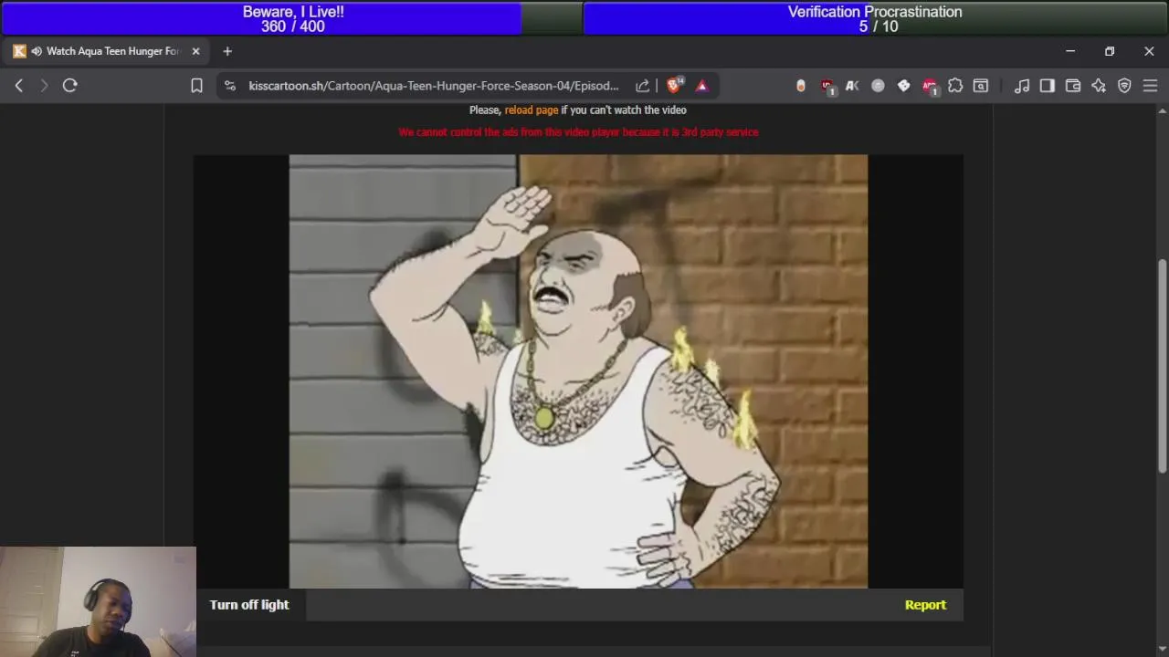The height and width of the screenshot is (657, 1169).
Task: Mute the tab via its speaker icon
Action: 37,51
